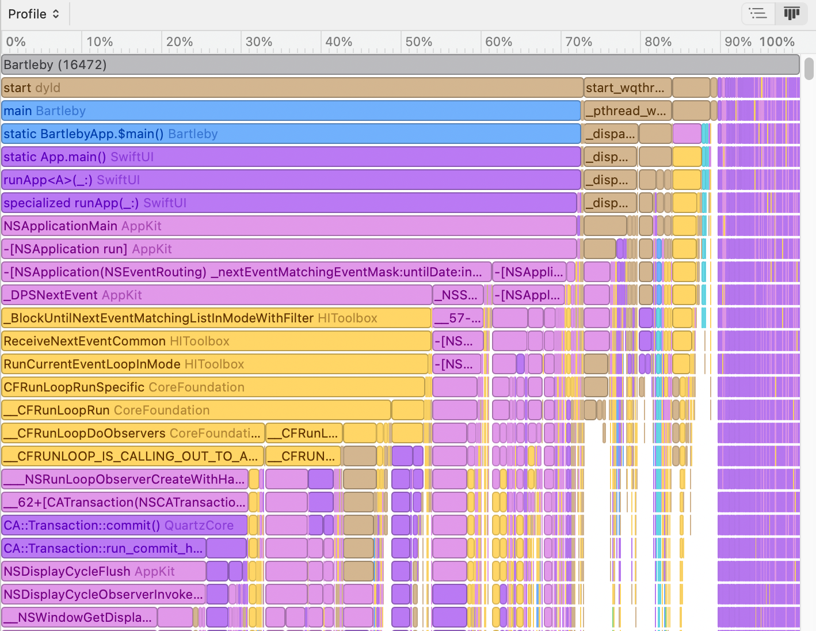Click the 50% marker on ruler
Image resolution: width=816 pixels, height=631 pixels.
418,42
